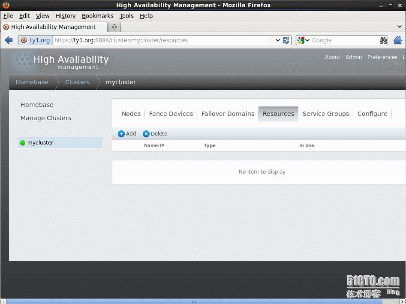This screenshot has height=304, width=406.
Task: Go to Homebase in breadcrumb bar
Action: point(32,82)
